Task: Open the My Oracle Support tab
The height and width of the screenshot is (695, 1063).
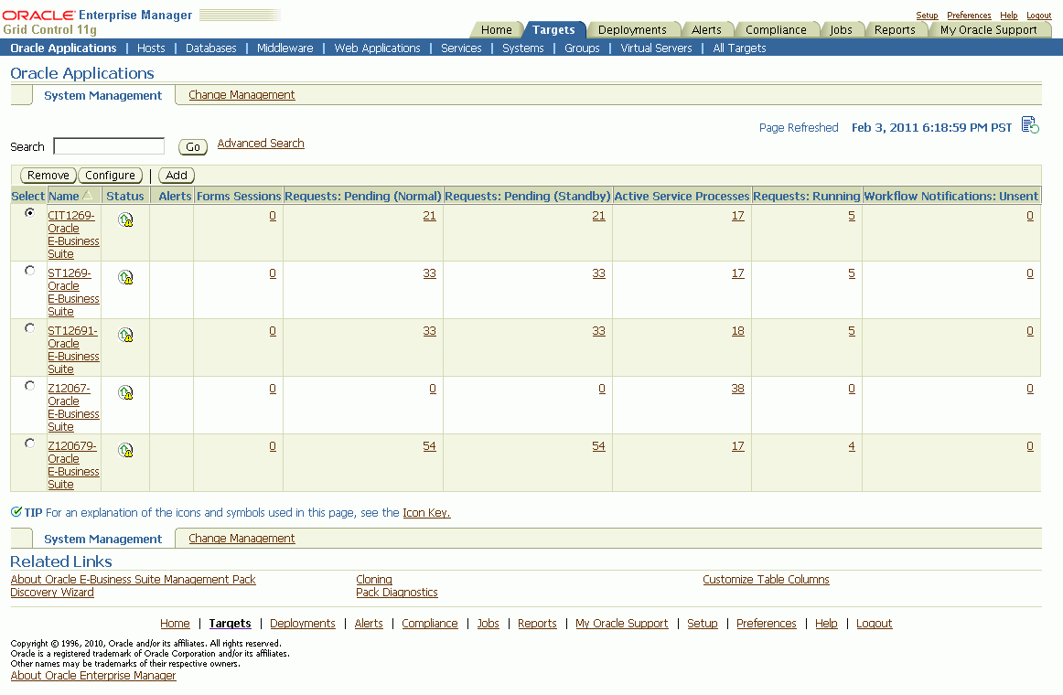Action: tap(988, 30)
